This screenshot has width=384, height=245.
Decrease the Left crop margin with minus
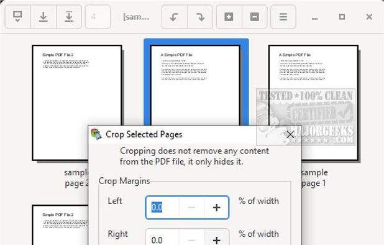pos(191,208)
